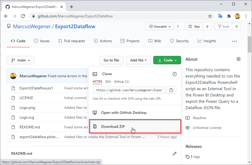Click the Go to file button
Viewport: 252px width, 165px height.
tap(111, 60)
